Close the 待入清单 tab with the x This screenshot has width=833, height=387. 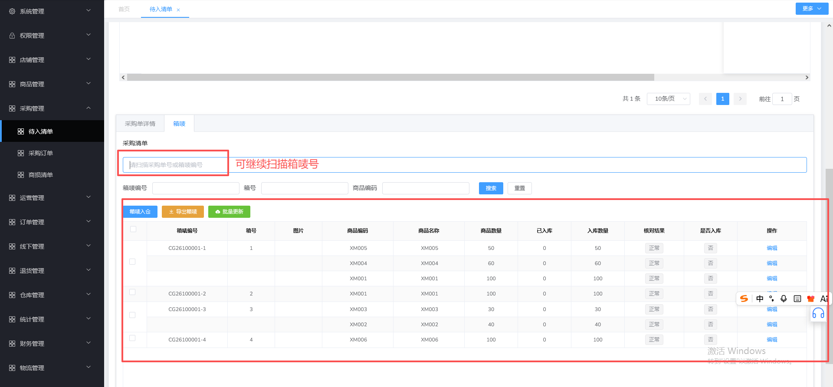pos(178,10)
